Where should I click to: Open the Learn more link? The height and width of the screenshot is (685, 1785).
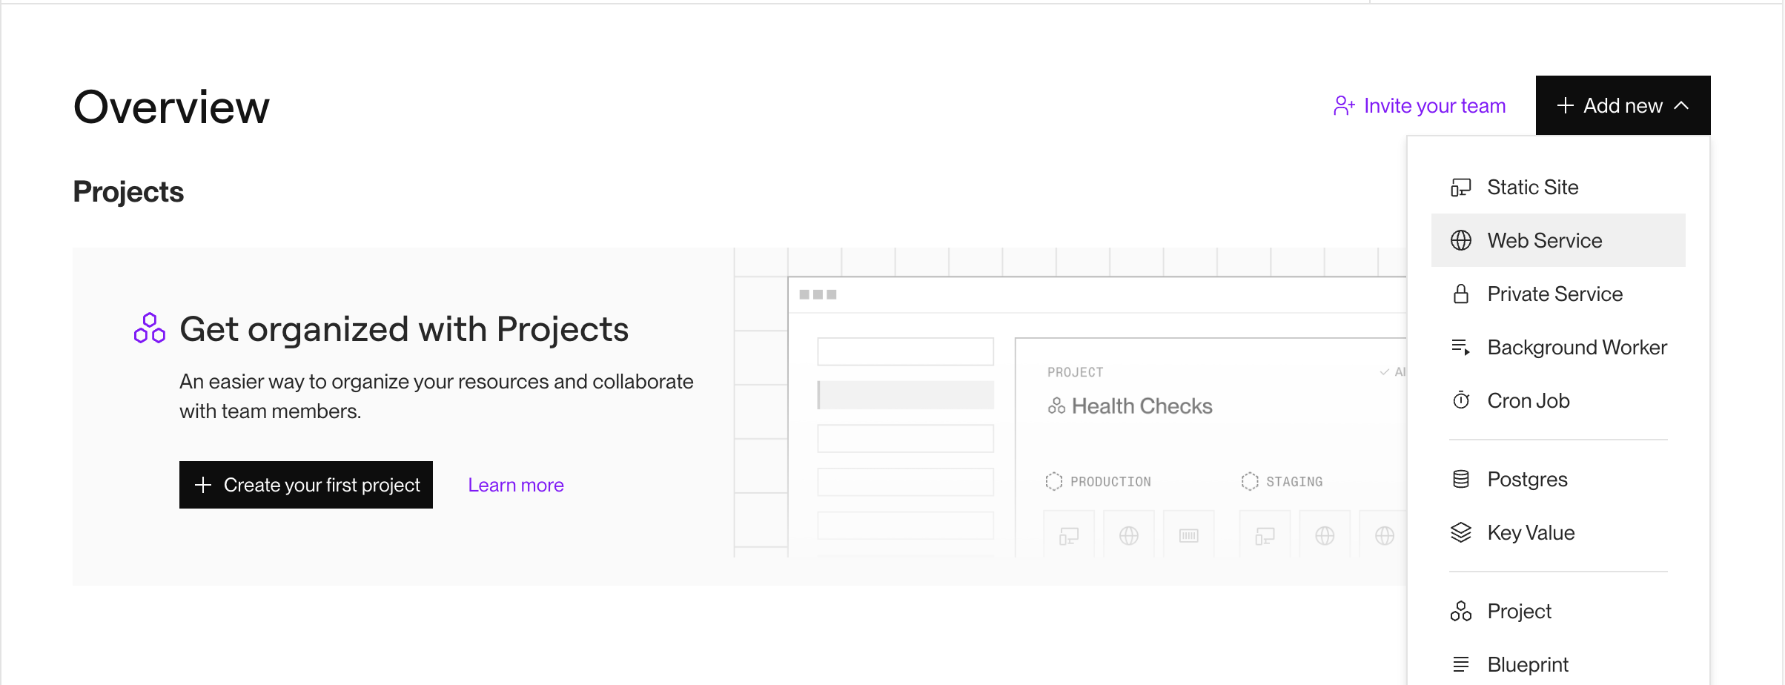tap(516, 485)
